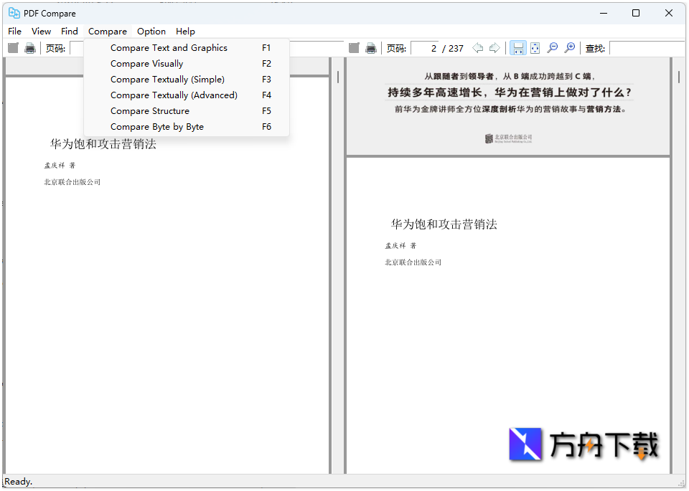The height and width of the screenshot is (491, 689).
Task: Choose Compare Visually
Action: pyautogui.click(x=187, y=64)
